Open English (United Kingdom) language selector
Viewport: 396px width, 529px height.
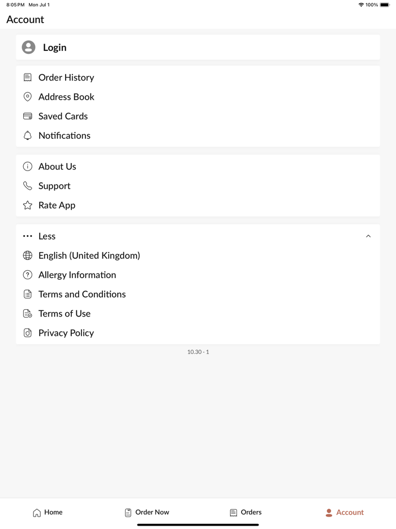pos(89,255)
